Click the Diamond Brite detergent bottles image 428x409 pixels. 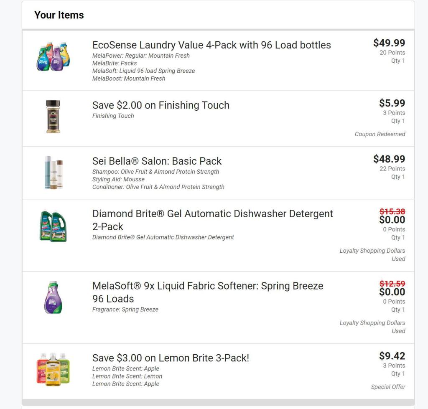click(53, 226)
